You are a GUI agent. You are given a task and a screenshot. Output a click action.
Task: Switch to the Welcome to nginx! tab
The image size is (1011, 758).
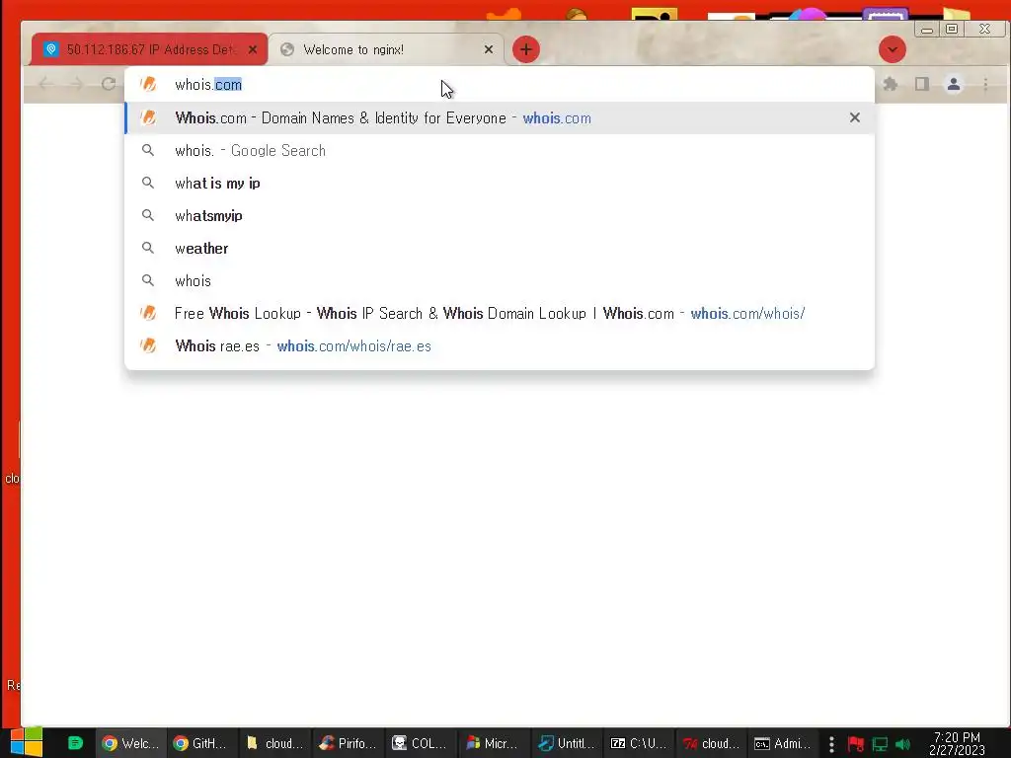pos(385,49)
